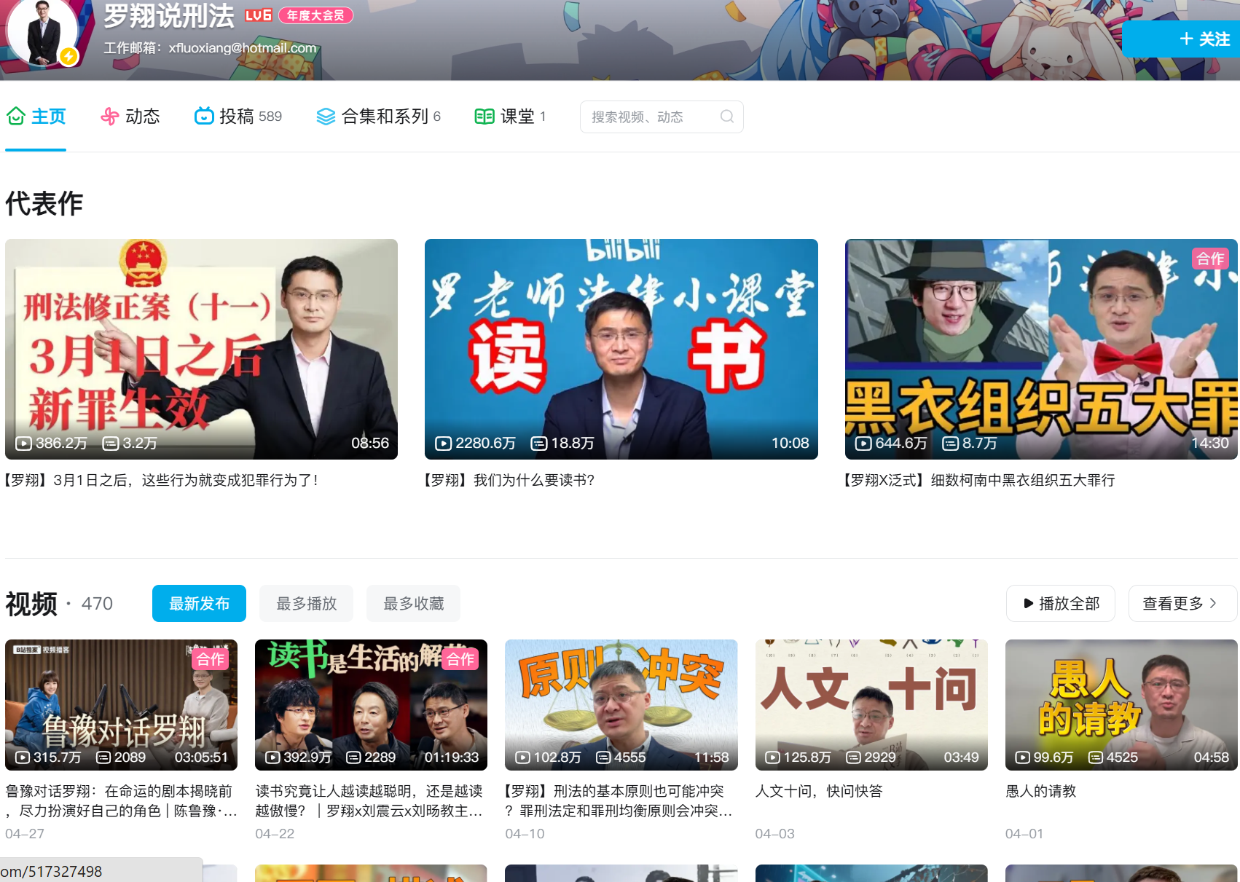Open the 刑法修正案（十一） video thumbnail

pos(201,349)
